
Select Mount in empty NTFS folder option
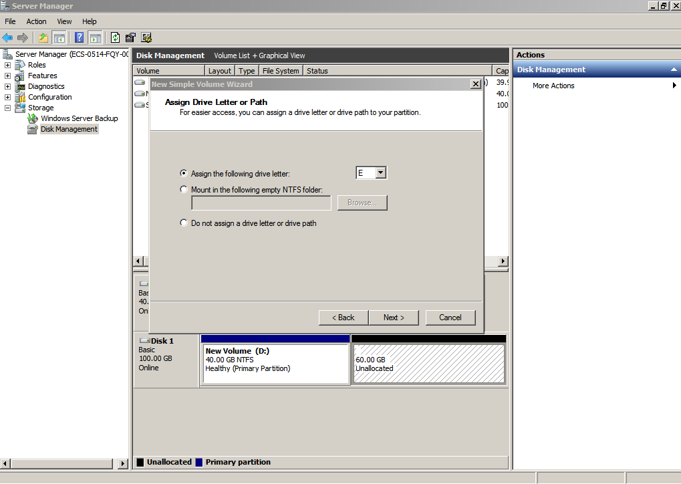[x=184, y=189]
